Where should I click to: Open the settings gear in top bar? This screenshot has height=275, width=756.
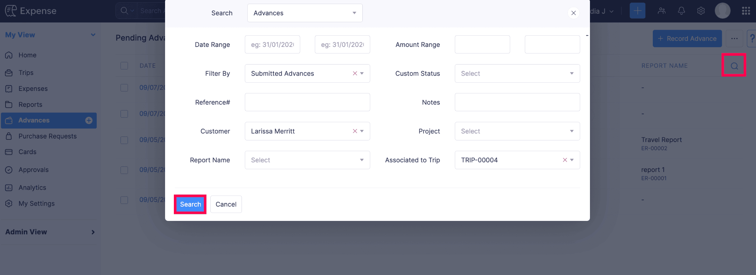pyautogui.click(x=701, y=11)
